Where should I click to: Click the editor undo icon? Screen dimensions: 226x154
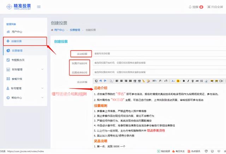click(x=101, y=81)
